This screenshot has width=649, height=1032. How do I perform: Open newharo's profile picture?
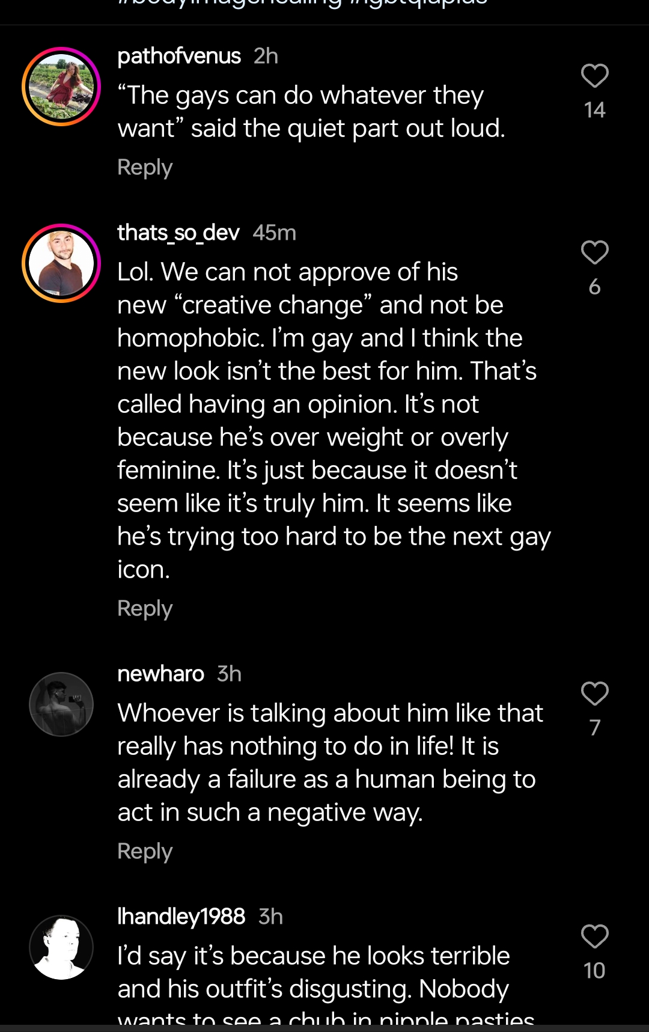[x=61, y=704]
